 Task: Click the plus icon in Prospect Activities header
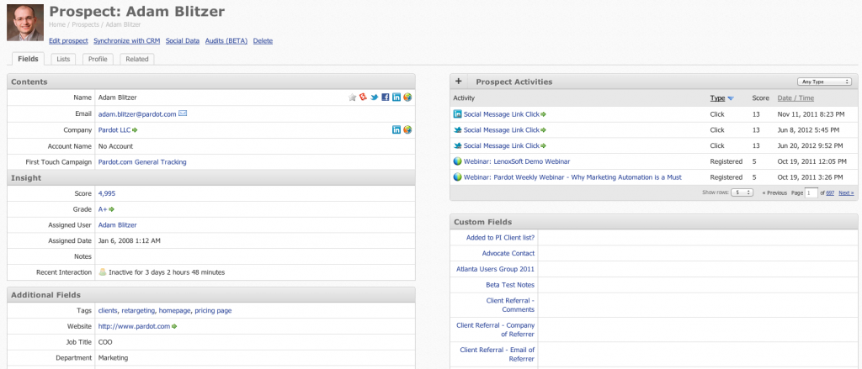(x=459, y=82)
